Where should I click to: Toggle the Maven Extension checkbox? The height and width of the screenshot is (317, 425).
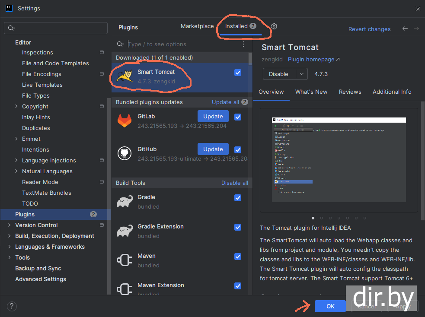(238, 286)
